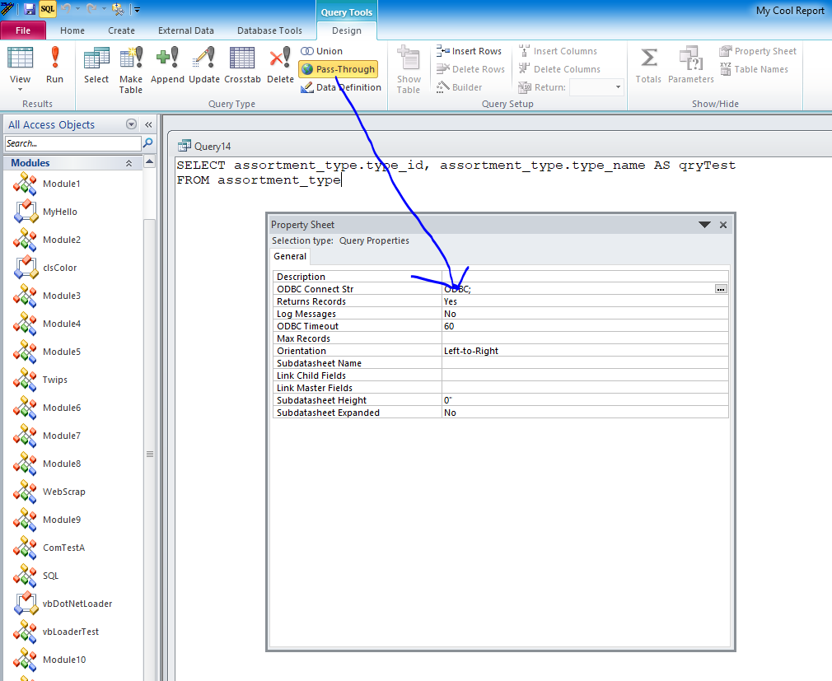Toggle Table Names in Show/Hide group
The height and width of the screenshot is (681, 832).
[x=754, y=69]
